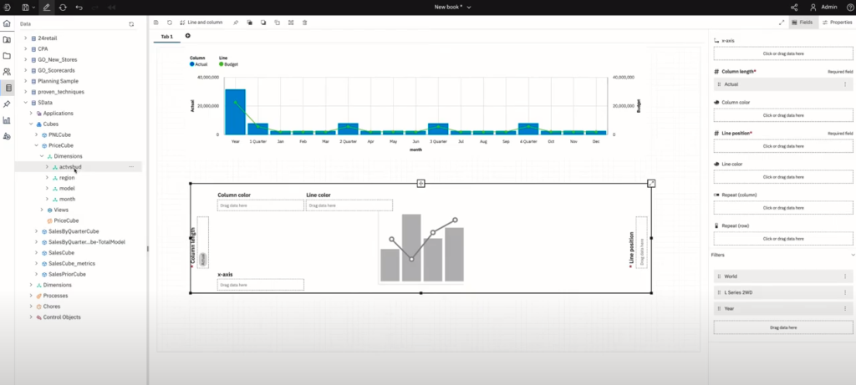
Task: Collapse the PriceCube node
Action: 36,145
